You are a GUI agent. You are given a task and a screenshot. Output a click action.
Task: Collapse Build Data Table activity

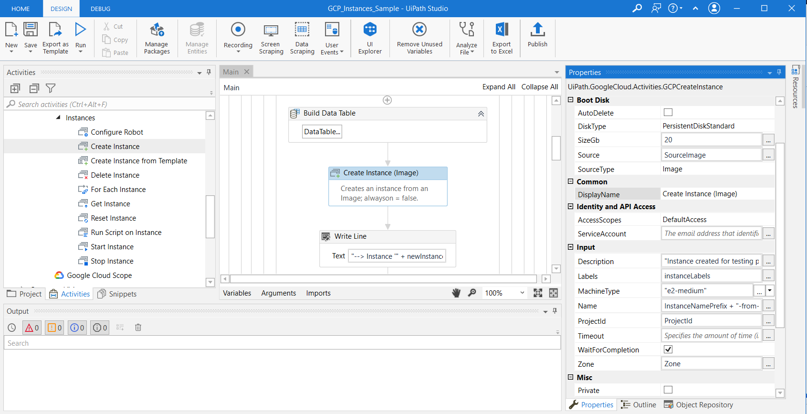(481, 114)
